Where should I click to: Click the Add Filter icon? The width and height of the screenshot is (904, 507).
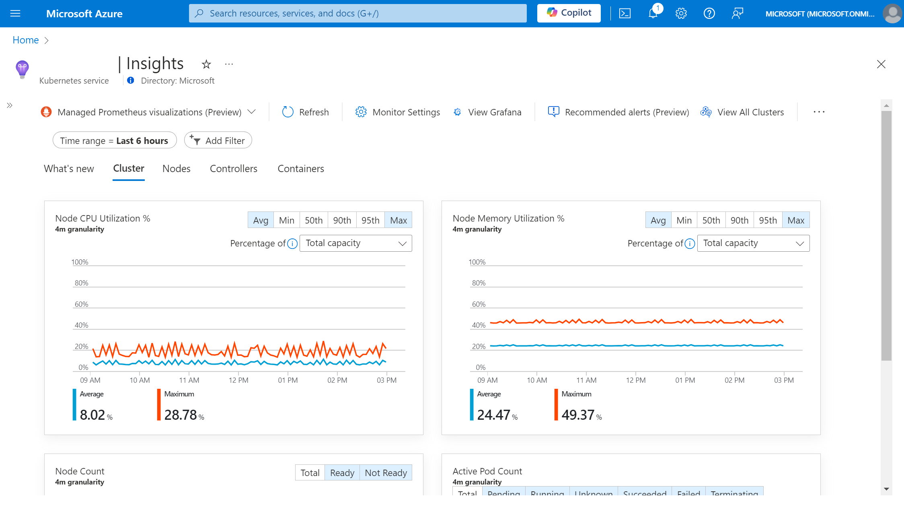click(195, 140)
